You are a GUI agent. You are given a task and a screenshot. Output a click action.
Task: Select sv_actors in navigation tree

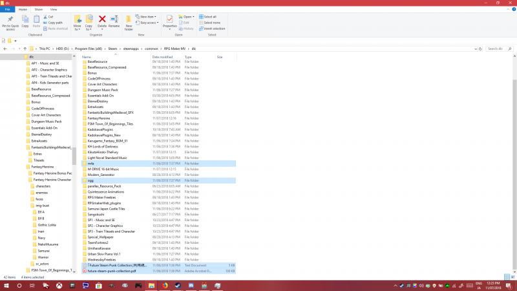tap(42, 264)
